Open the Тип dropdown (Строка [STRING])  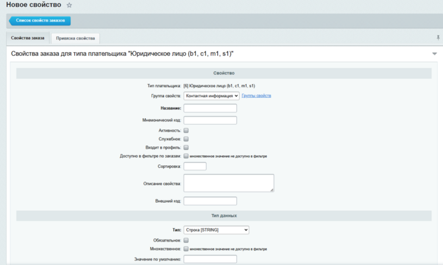coord(216,230)
